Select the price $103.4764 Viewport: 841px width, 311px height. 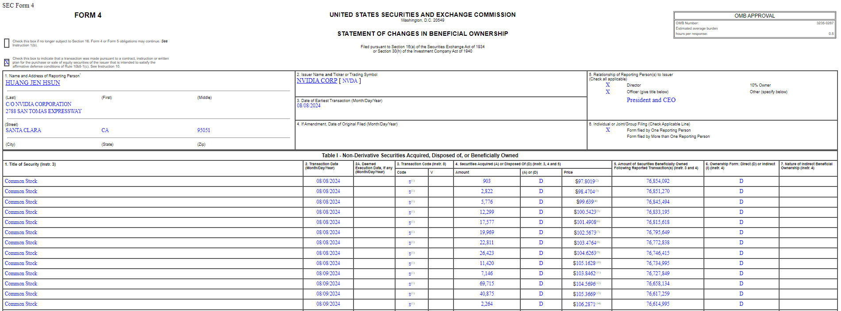coord(585,243)
